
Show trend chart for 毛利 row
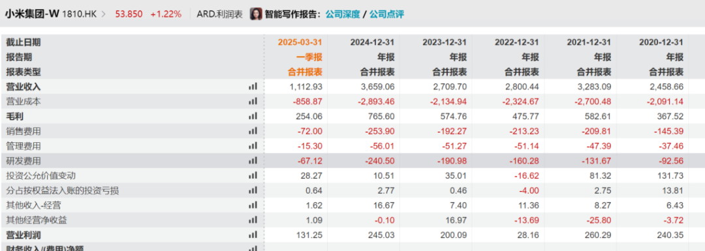pos(253,116)
